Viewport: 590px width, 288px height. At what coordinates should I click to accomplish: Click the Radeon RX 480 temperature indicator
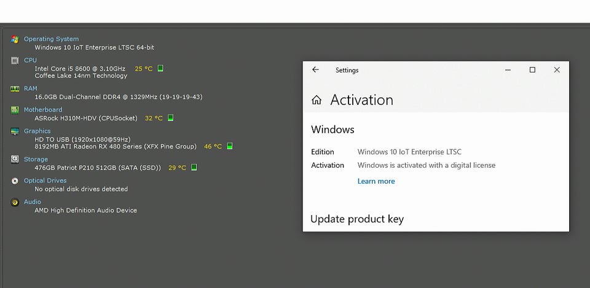tap(229, 146)
